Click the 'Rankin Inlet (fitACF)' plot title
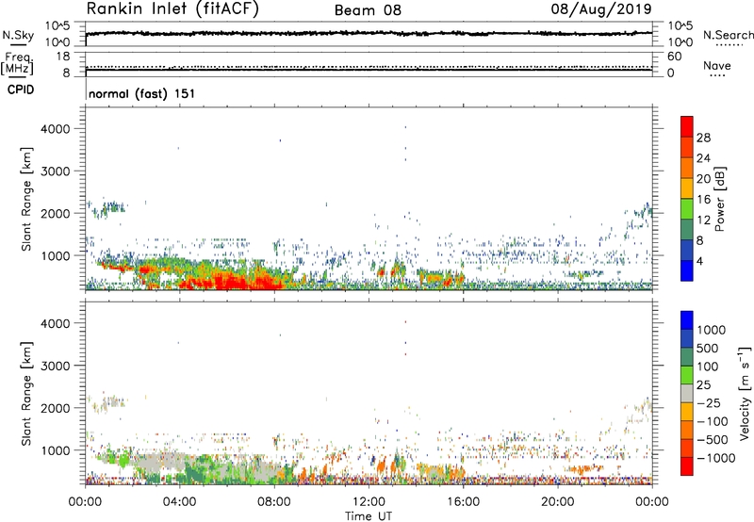 pos(172,9)
